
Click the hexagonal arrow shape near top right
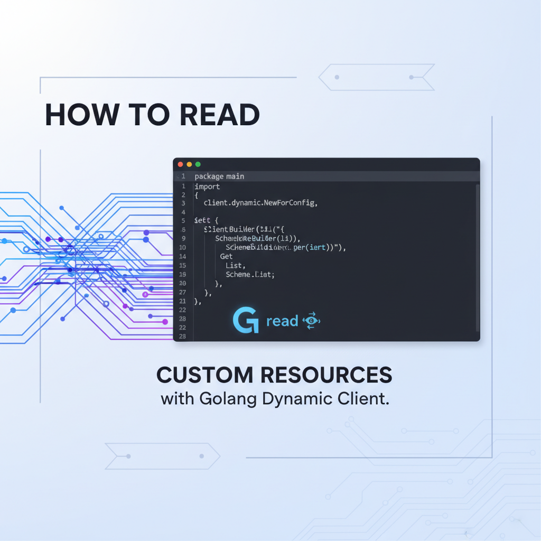(377, 77)
